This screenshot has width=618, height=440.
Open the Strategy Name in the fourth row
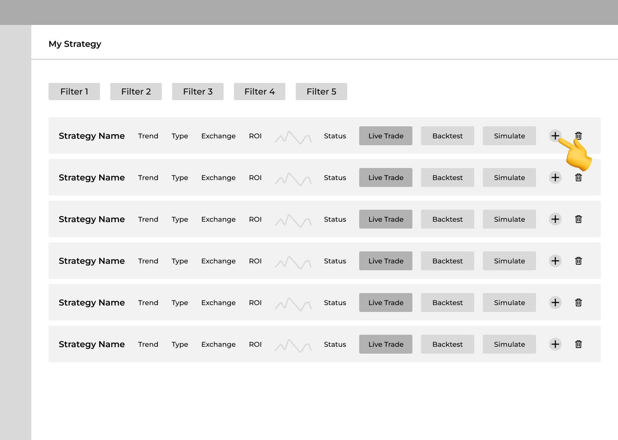(x=92, y=261)
